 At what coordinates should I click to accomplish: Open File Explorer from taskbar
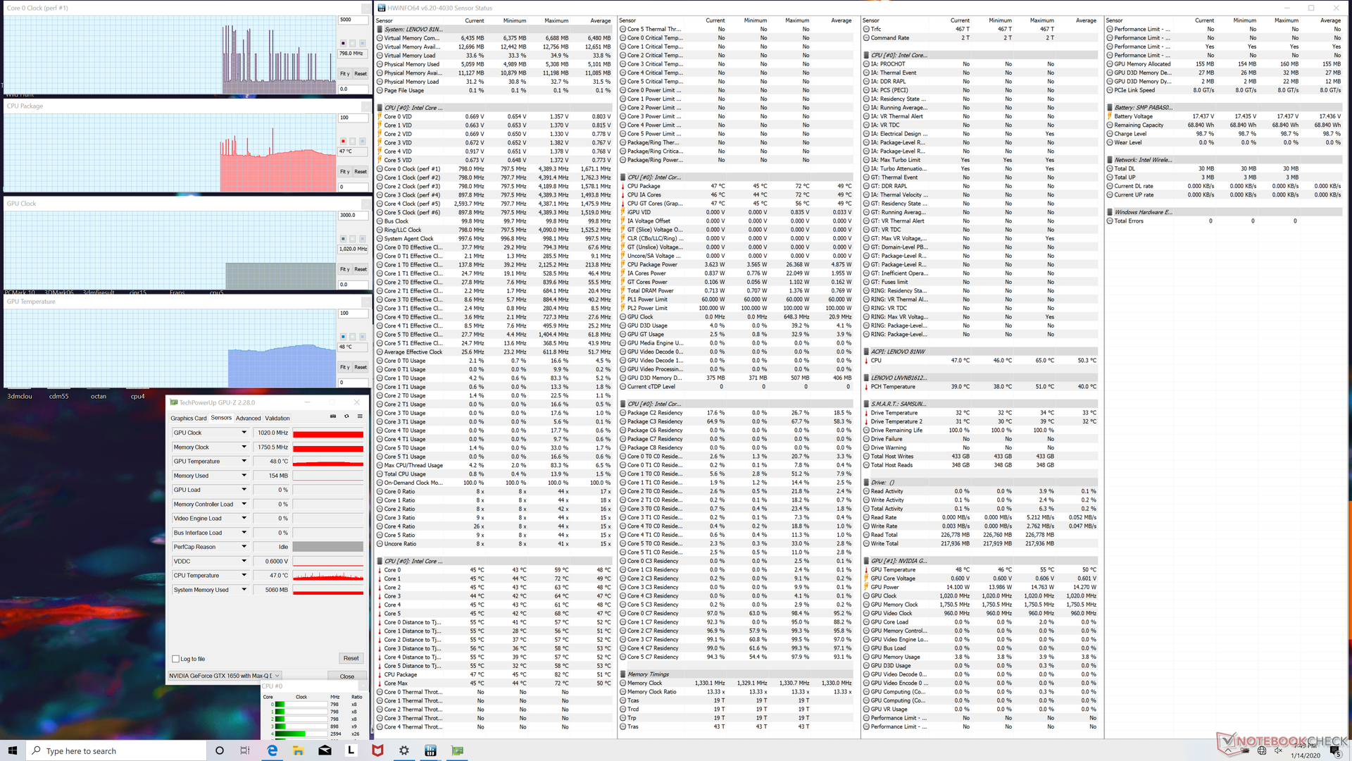tap(298, 750)
